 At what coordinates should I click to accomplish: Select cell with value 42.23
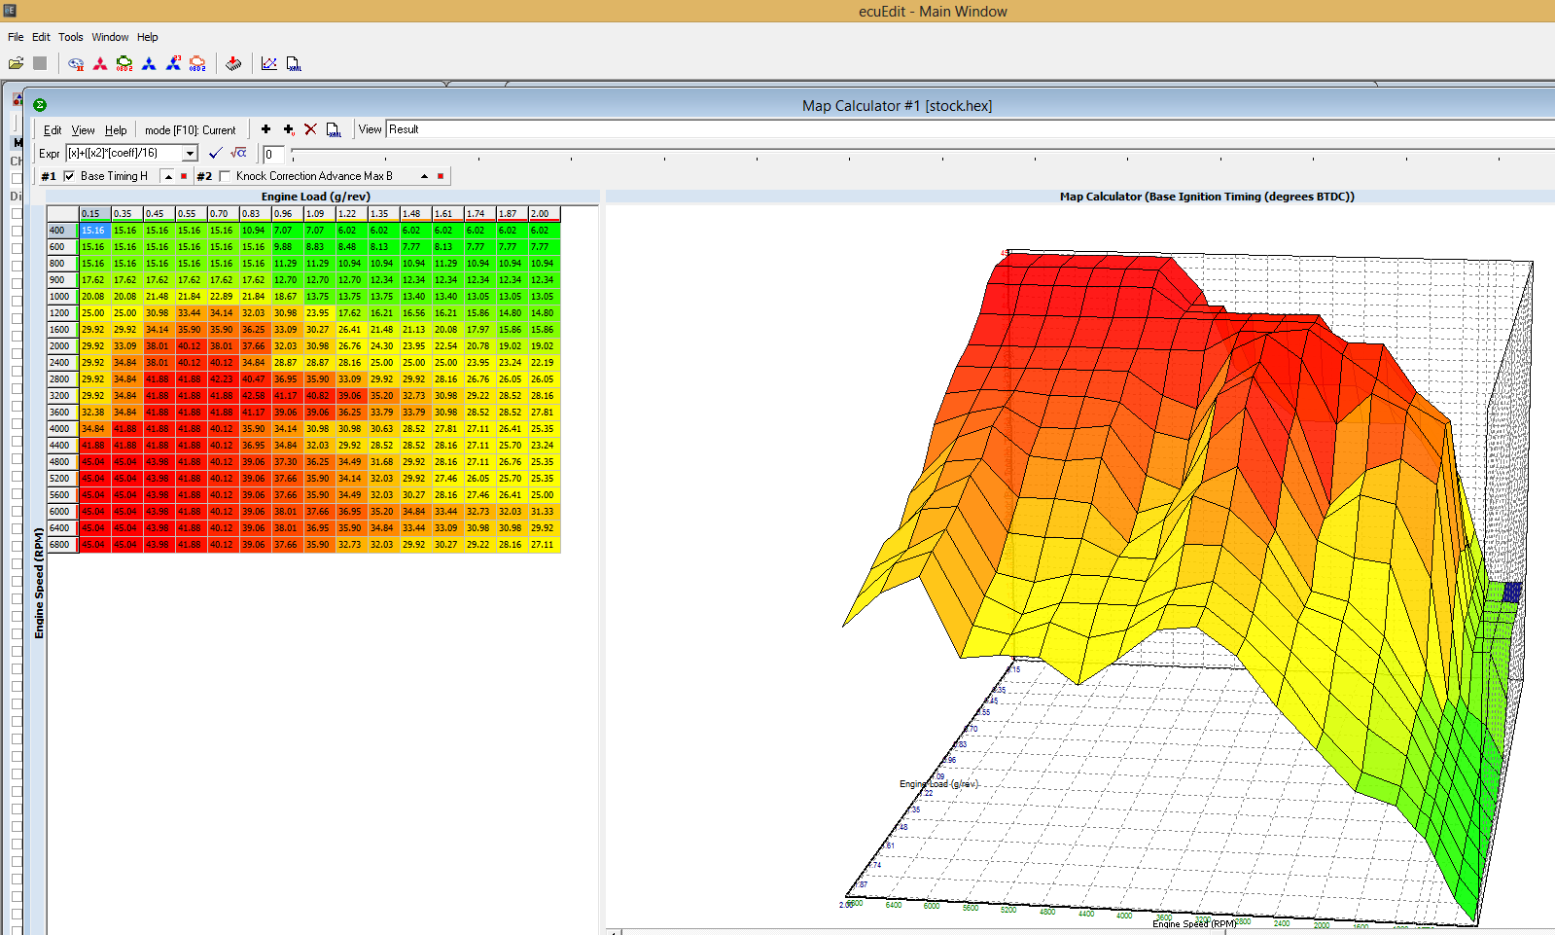click(223, 379)
